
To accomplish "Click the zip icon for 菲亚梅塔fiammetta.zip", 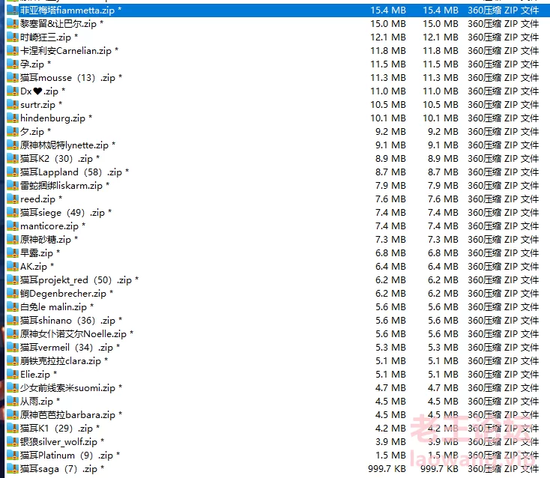I will [x=13, y=10].
